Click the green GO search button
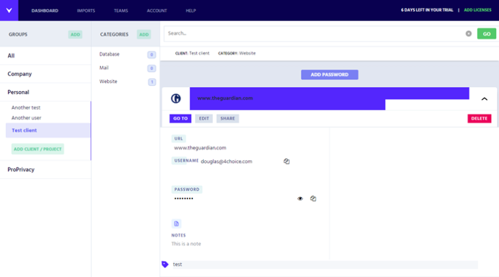The image size is (499, 277). point(486,34)
